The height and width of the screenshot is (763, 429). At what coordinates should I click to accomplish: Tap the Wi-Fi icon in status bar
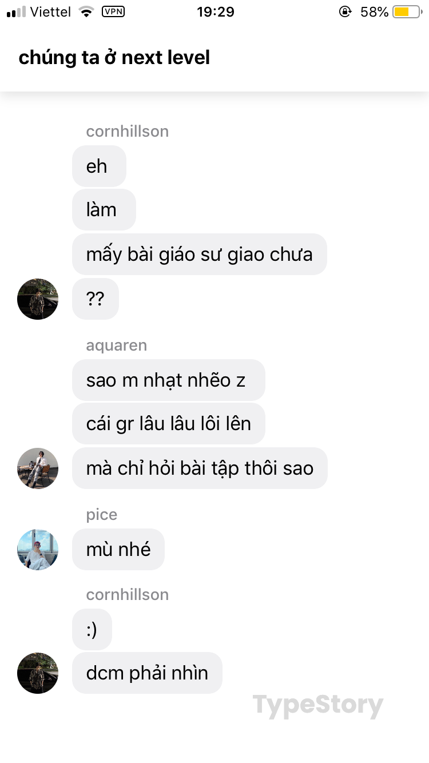pyautogui.click(x=86, y=12)
